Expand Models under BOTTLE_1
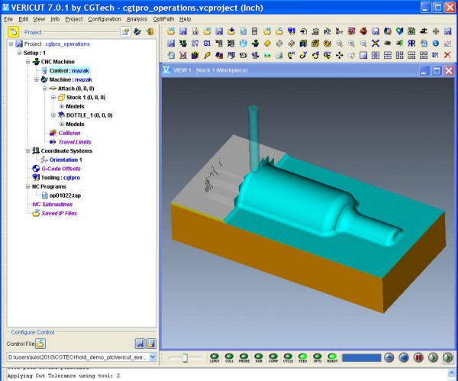The width and height of the screenshot is (458, 381). click(62, 124)
